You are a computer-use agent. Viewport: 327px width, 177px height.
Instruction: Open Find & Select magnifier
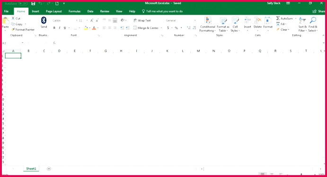(x=313, y=25)
